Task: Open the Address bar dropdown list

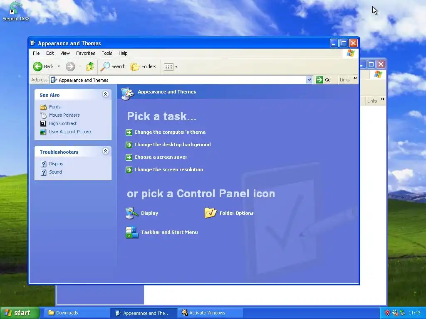Action: pyautogui.click(x=309, y=80)
